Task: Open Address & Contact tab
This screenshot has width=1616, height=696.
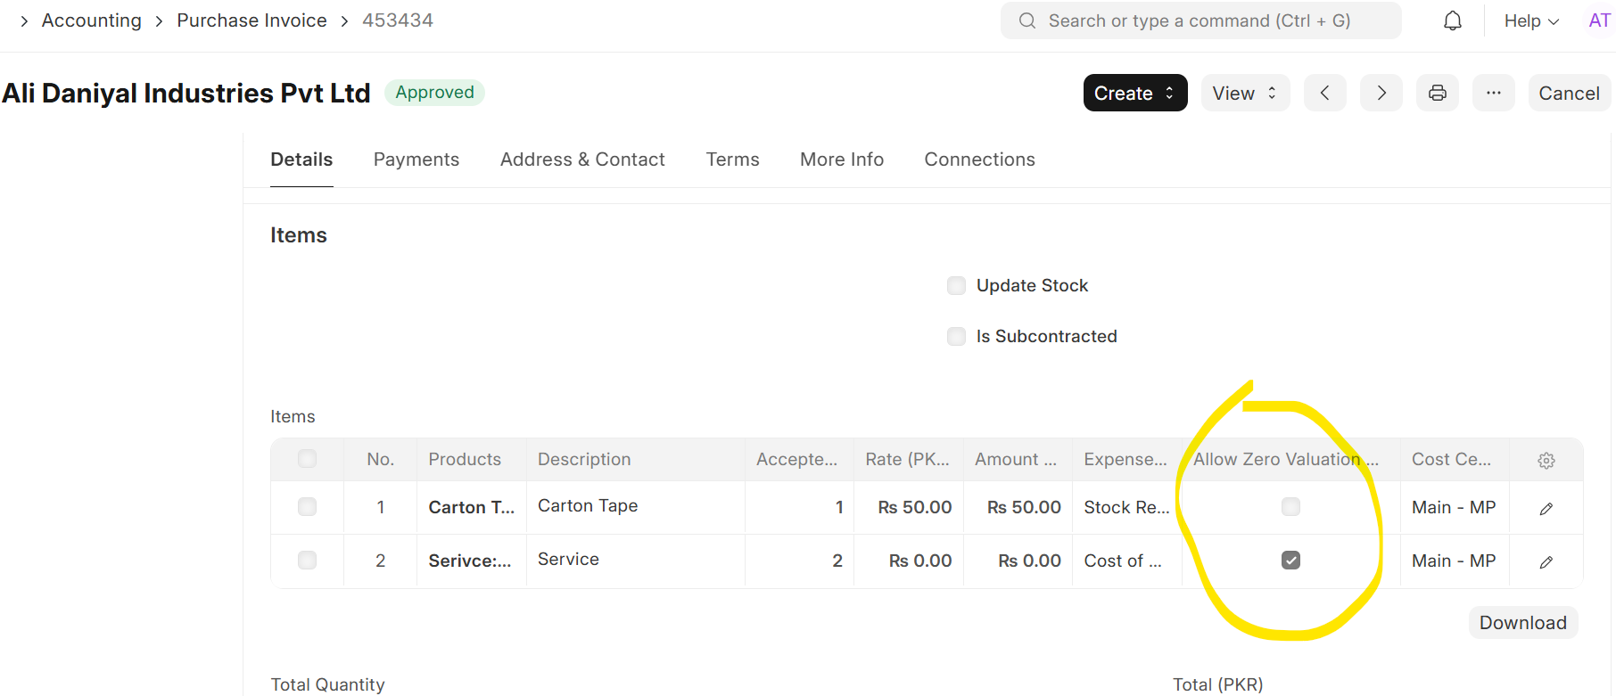Action: 582,160
